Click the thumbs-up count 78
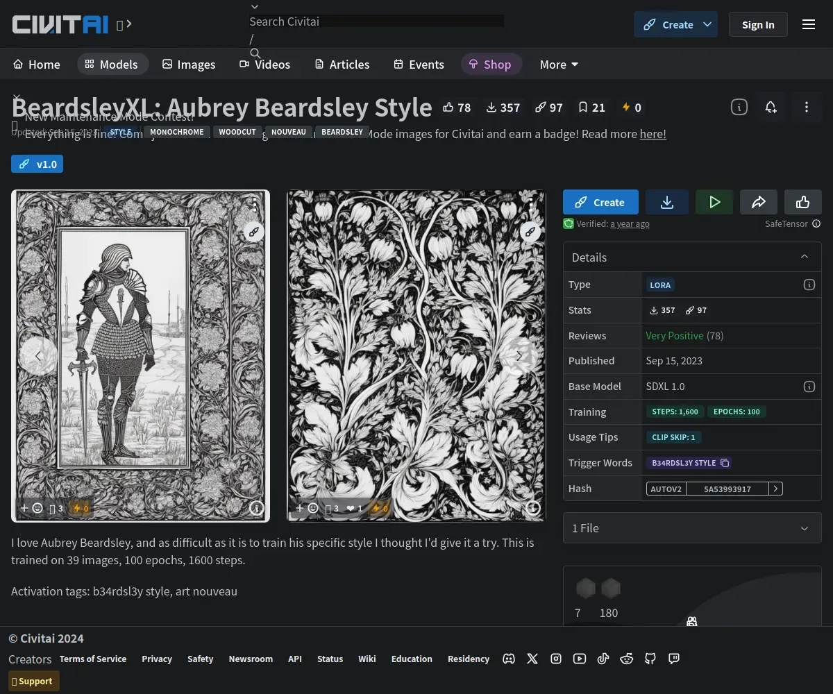The image size is (833, 694). point(457,108)
